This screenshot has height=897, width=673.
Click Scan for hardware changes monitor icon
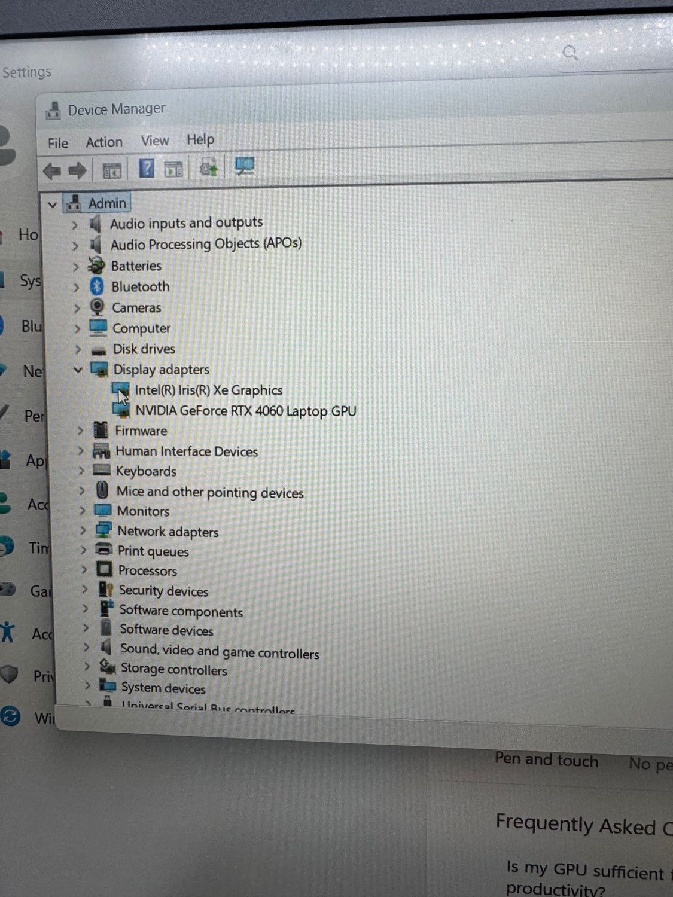[244, 166]
